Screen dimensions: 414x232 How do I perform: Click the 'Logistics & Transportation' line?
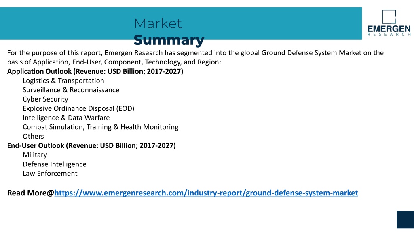pos(63,81)
